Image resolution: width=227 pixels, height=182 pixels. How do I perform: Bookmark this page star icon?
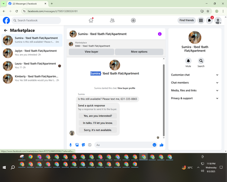tap(208, 11)
